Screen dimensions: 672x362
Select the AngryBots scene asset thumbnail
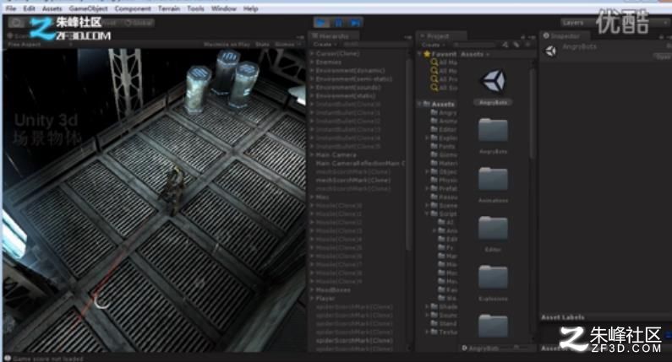point(493,81)
